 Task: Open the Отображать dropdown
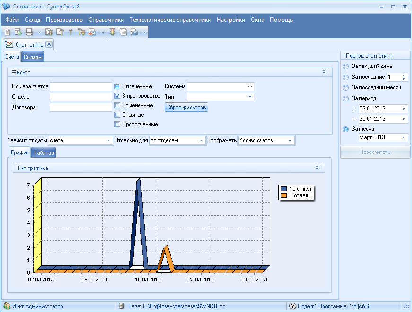coord(290,141)
